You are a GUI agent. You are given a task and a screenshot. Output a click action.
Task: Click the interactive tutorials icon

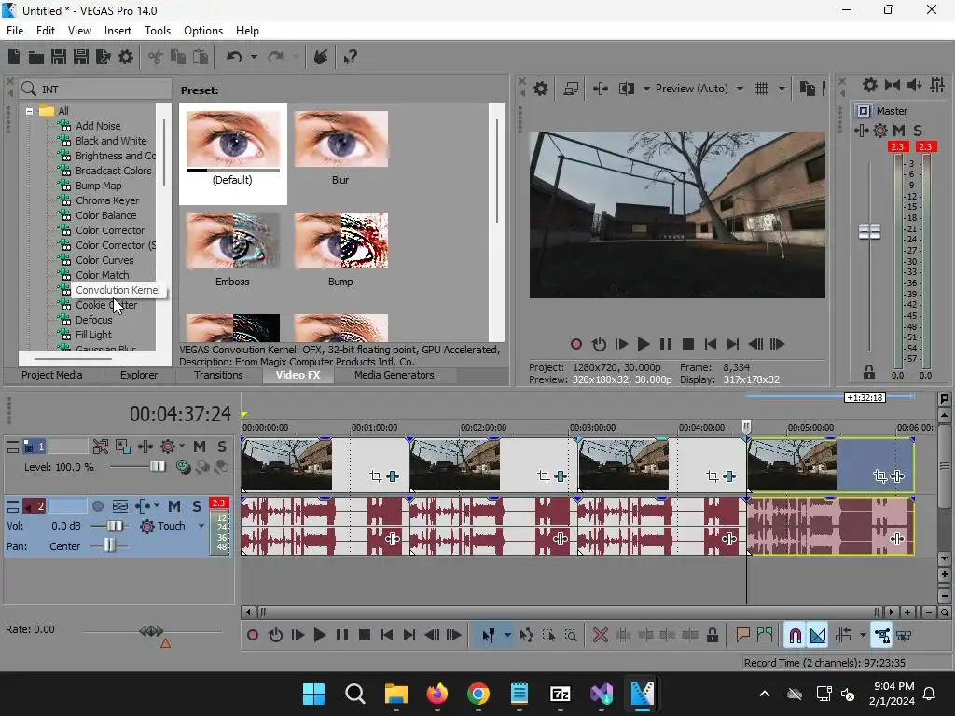[321, 57]
